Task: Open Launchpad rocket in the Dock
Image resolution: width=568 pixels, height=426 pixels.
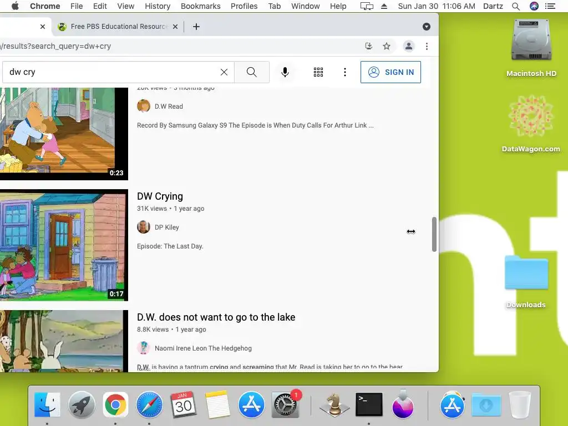Action: point(82,404)
